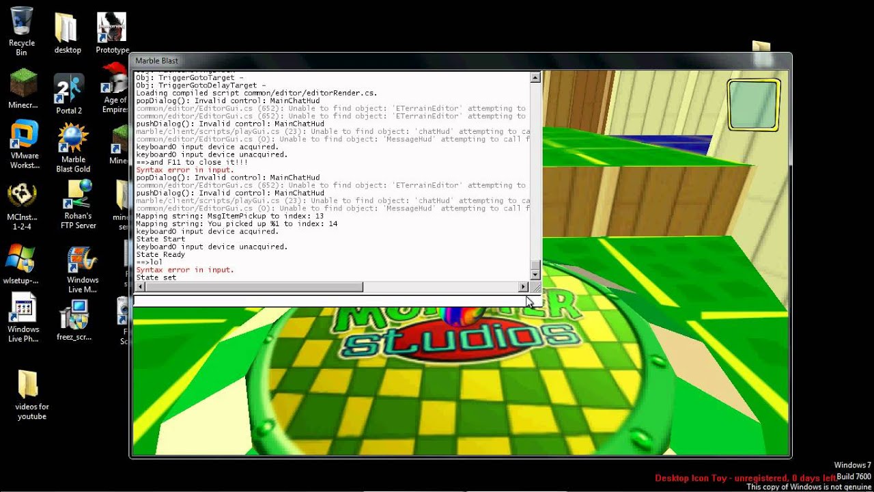Viewport: 874px width, 492px height.
Task: Launch Portal 2 from the desktop
Action: 69,94
